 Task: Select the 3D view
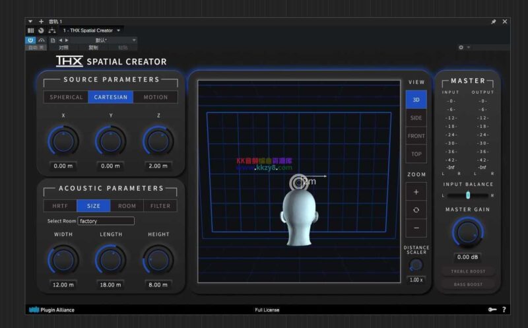pos(416,100)
